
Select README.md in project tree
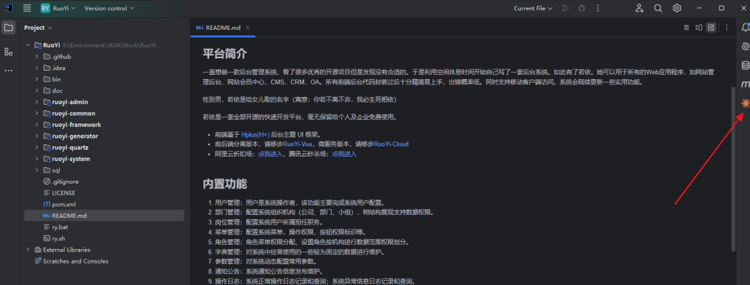(104, 215)
